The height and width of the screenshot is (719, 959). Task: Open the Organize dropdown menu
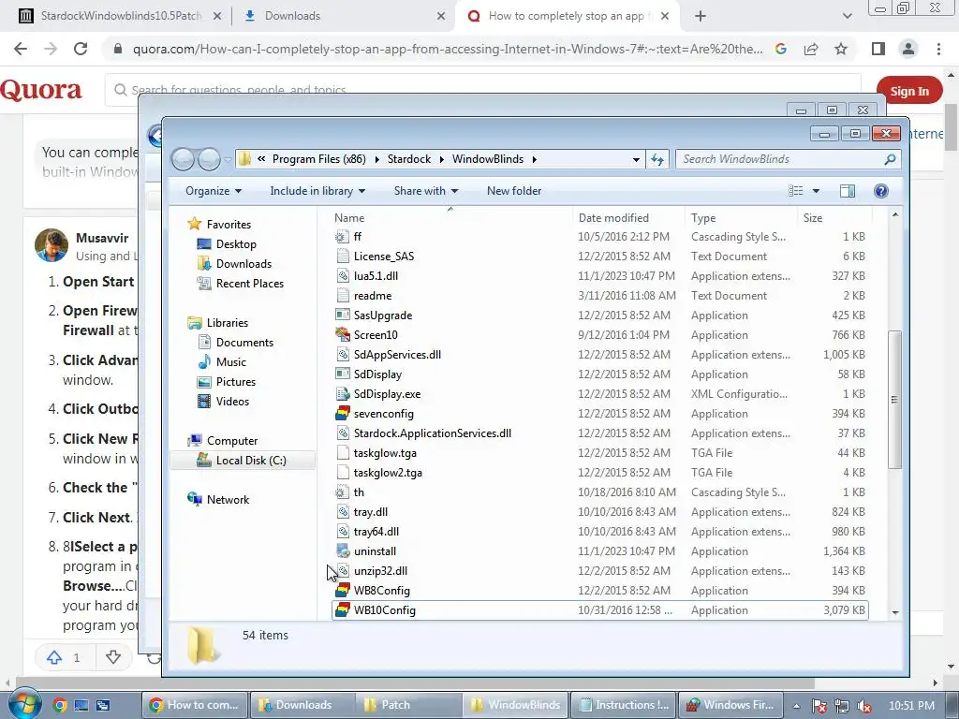click(214, 191)
